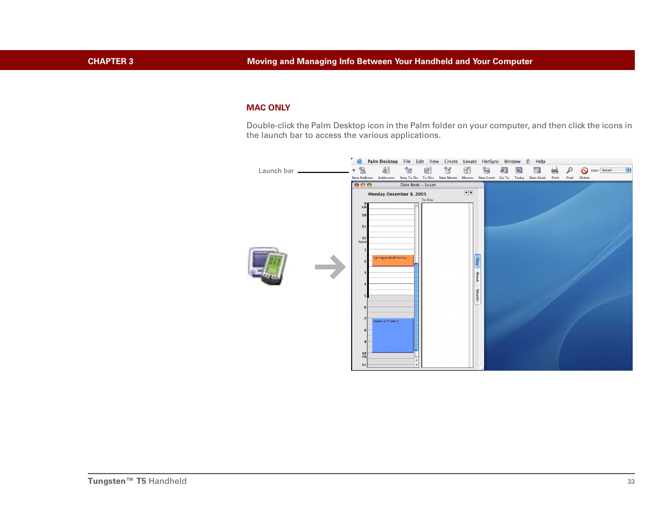
Task: Zoom the Date Book window with green button
Action: coord(369,185)
